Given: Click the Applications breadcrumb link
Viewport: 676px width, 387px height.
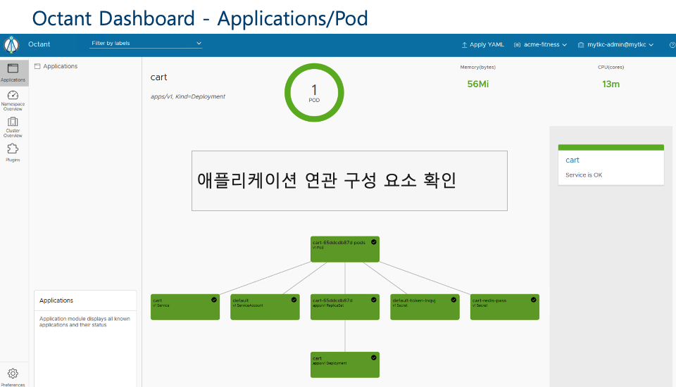Looking at the screenshot, I should coord(61,66).
